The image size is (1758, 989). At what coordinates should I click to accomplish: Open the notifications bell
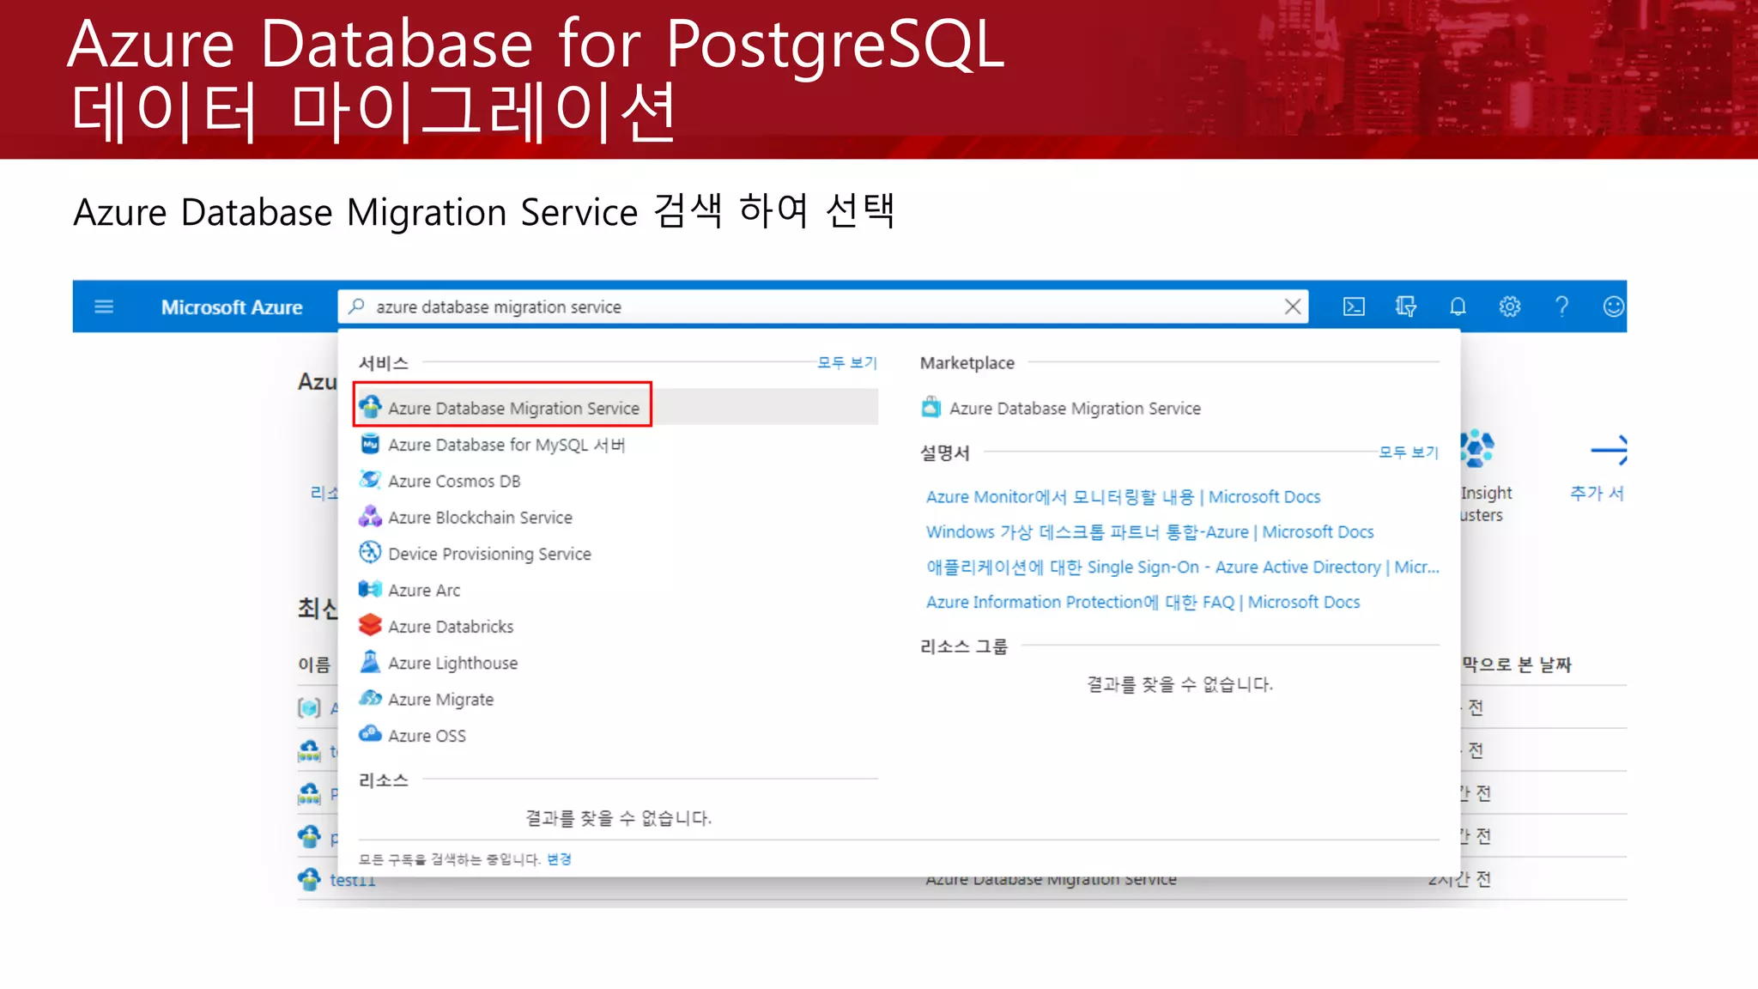pyautogui.click(x=1458, y=306)
